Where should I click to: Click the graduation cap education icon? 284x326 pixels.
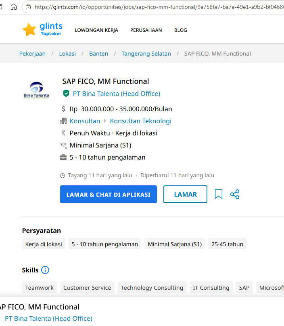tap(63, 145)
